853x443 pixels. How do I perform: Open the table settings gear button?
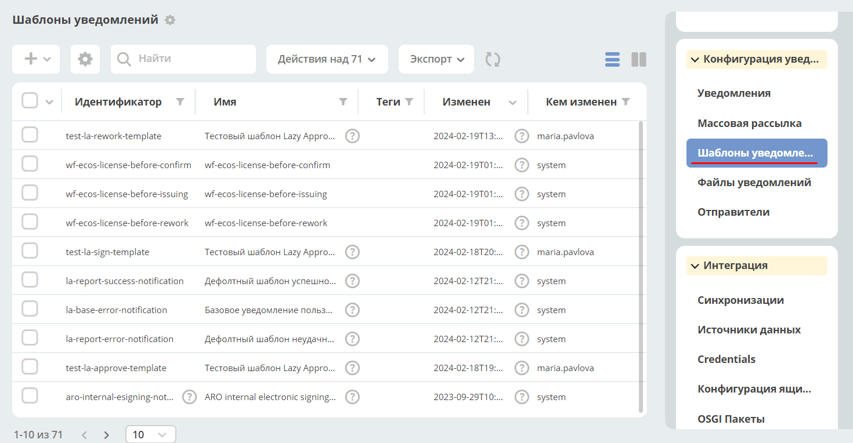pos(85,59)
